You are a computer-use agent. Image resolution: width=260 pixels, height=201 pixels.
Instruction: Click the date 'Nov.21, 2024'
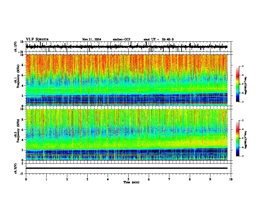(92, 39)
